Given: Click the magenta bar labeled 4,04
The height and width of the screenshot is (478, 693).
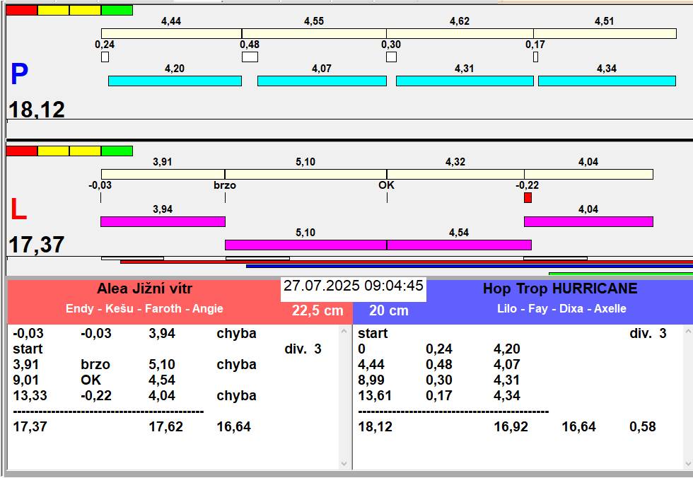Looking at the screenshot, I should coord(588,221).
